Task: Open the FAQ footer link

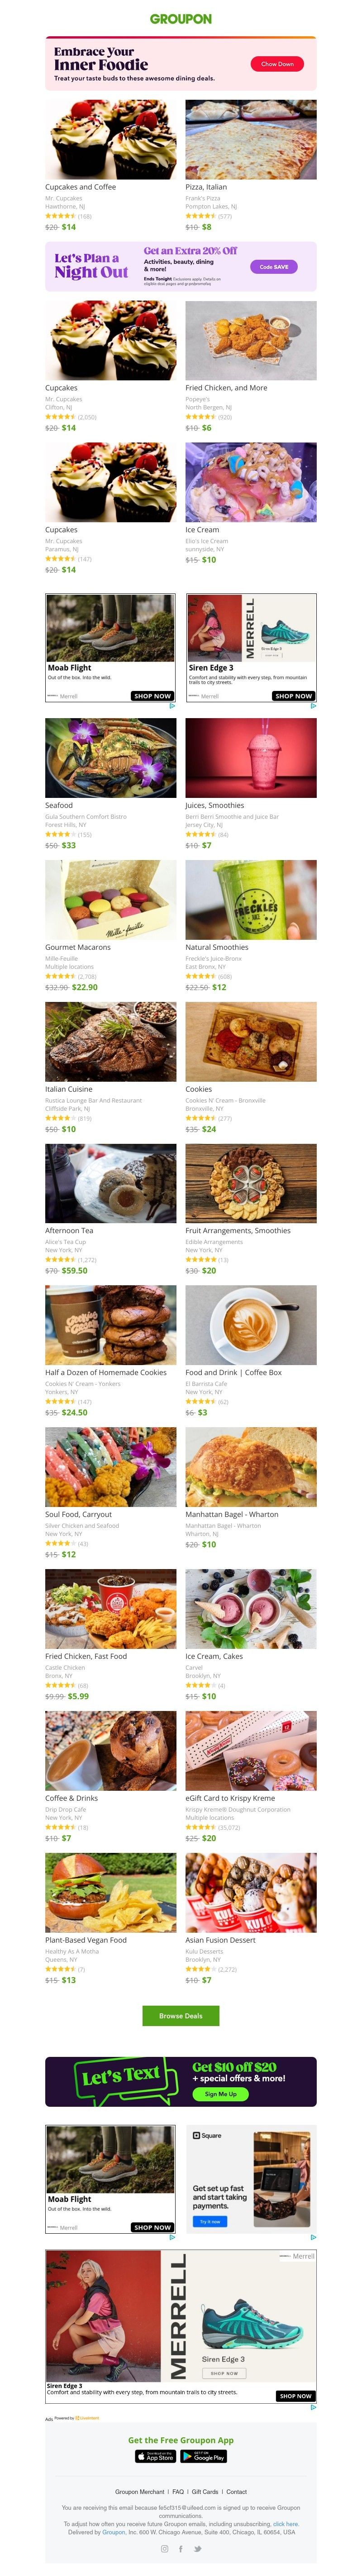Action: tap(178, 2491)
